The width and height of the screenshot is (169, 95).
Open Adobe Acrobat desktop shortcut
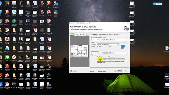[14, 4]
